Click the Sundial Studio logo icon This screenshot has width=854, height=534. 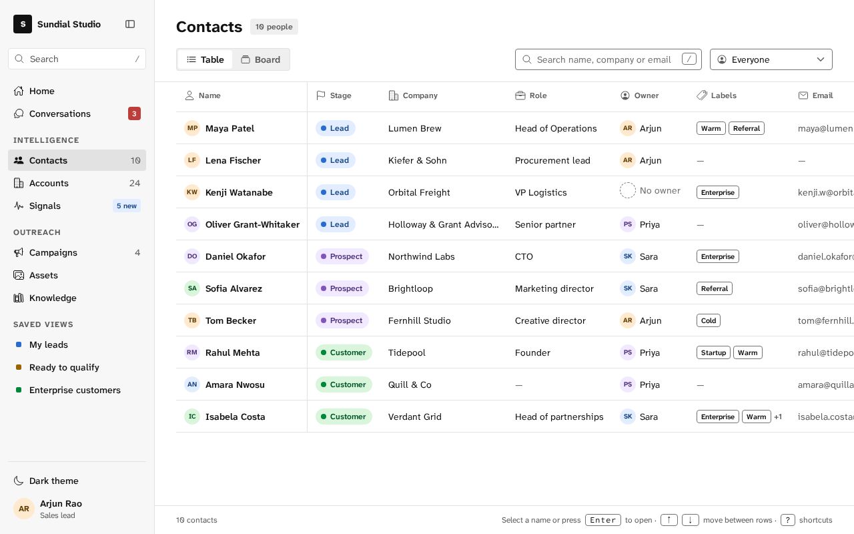point(23,24)
